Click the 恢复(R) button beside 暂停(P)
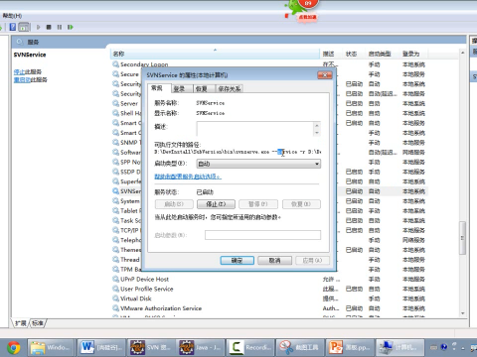The height and width of the screenshot is (357, 477). [x=301, y=204]
